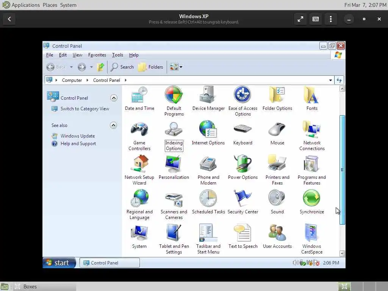The height and width of the screenshot is (291, 388).
Task: Open Phone and Modem
Action: pyautogui.click(x=208, y=170)
